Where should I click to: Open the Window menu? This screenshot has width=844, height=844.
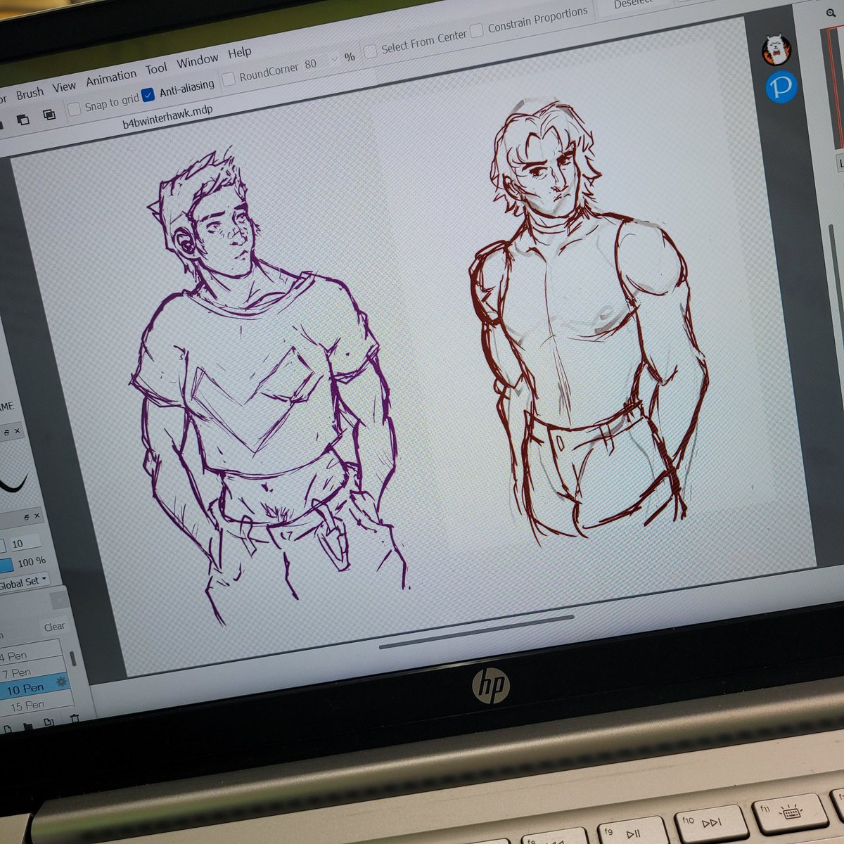coord(197,61)
